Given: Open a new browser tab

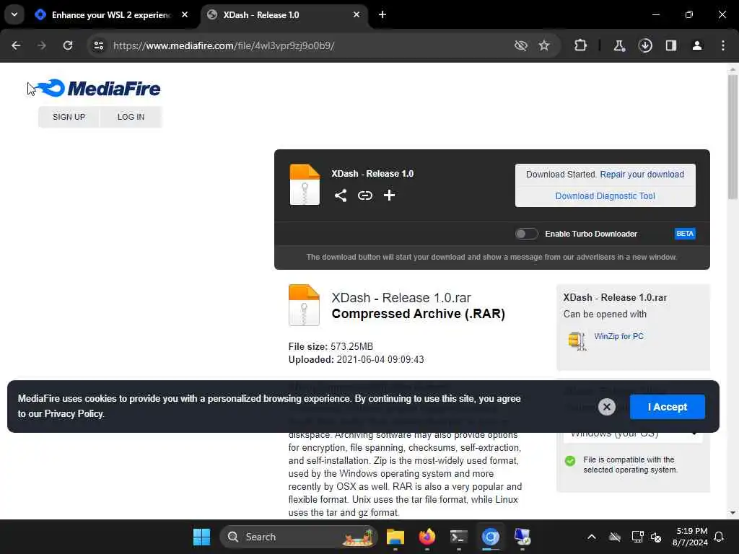Looking at the screenshot, I should tap(382, 14).
